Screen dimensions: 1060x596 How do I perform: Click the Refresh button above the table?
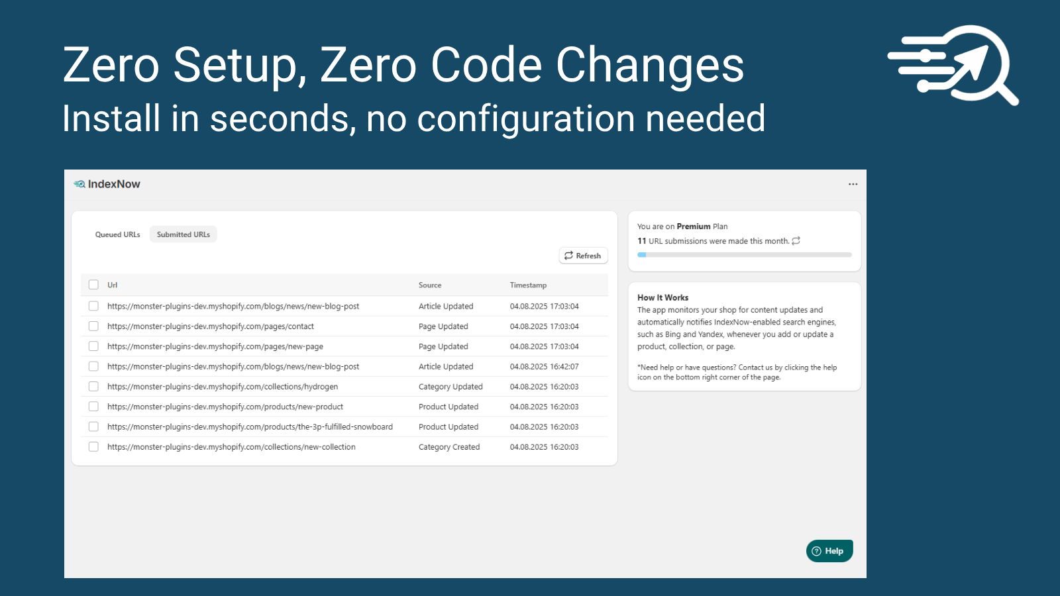(x=583, y=256)
